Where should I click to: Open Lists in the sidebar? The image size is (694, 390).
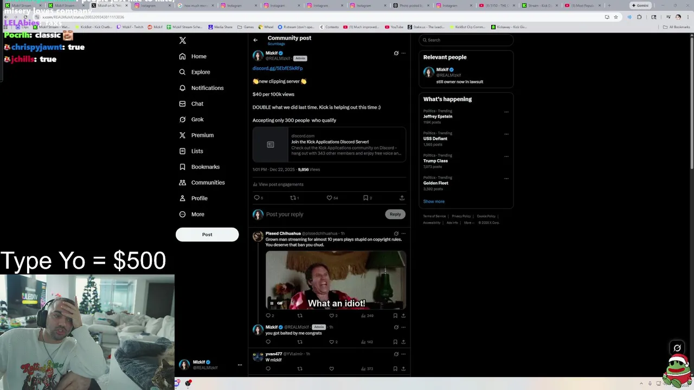[191, 151]
